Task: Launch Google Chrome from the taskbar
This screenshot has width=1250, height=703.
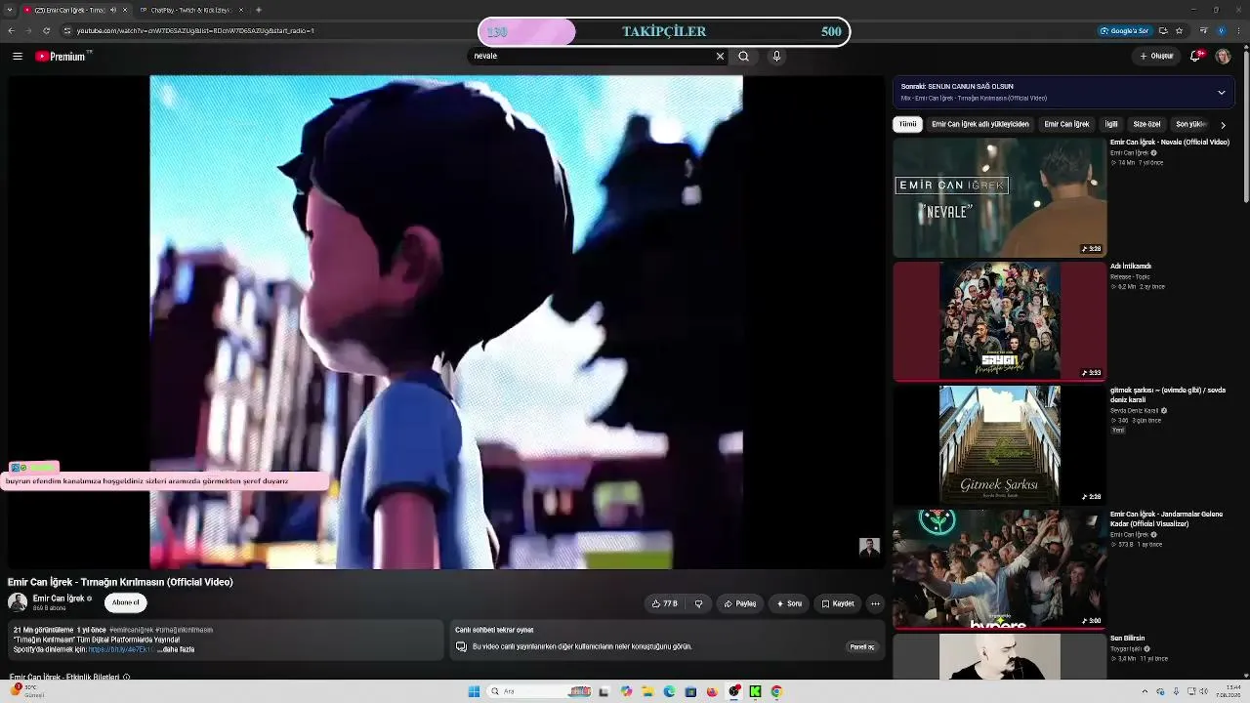Action: click(776, 691)
